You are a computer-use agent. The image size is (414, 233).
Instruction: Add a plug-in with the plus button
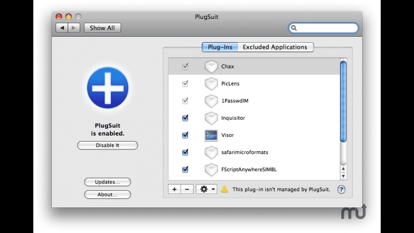pos(174,189)
